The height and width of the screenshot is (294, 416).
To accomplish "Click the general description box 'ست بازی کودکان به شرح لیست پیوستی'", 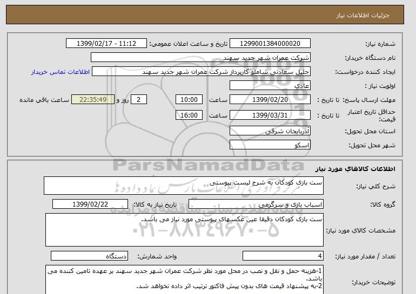I will [x=184, y=186].
